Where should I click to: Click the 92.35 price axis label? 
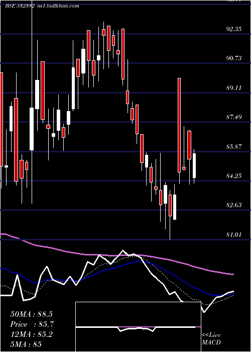[x=234, y=29]
